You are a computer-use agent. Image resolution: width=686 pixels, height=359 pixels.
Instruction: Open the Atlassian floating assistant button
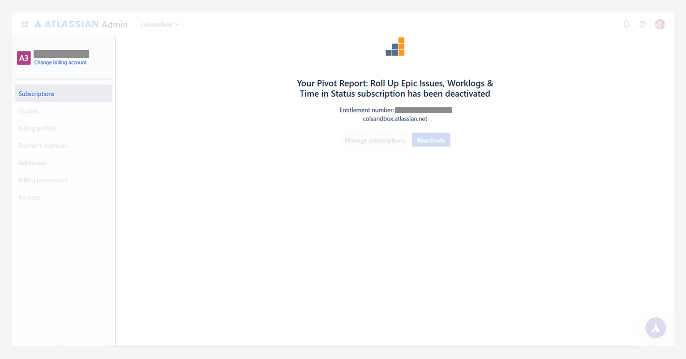point(656,328)
